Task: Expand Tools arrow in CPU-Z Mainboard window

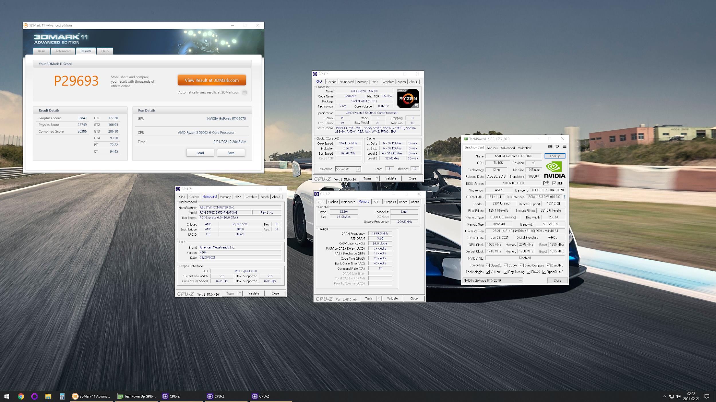Action: tap(240, 293)
